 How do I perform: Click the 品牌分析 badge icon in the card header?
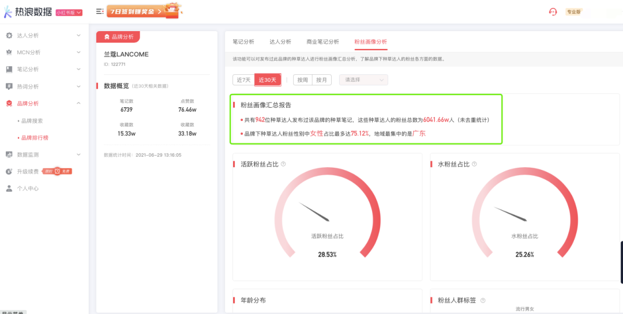(107, 37)
